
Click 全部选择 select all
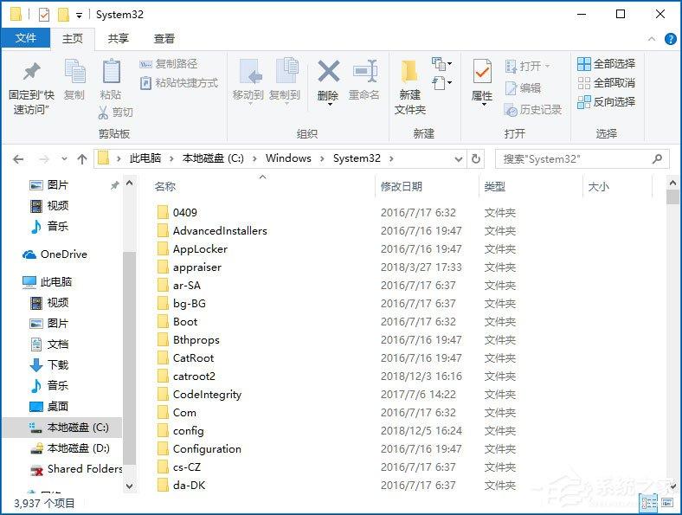[x=607, y=64]
